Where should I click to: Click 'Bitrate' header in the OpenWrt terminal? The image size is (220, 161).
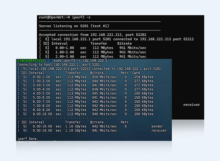point(124,43)
